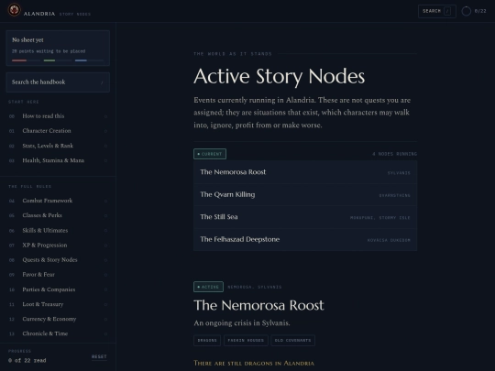Toggle read circle for Combat Framework
Screen dimensions: 495x371
click(x=105, y=201)
